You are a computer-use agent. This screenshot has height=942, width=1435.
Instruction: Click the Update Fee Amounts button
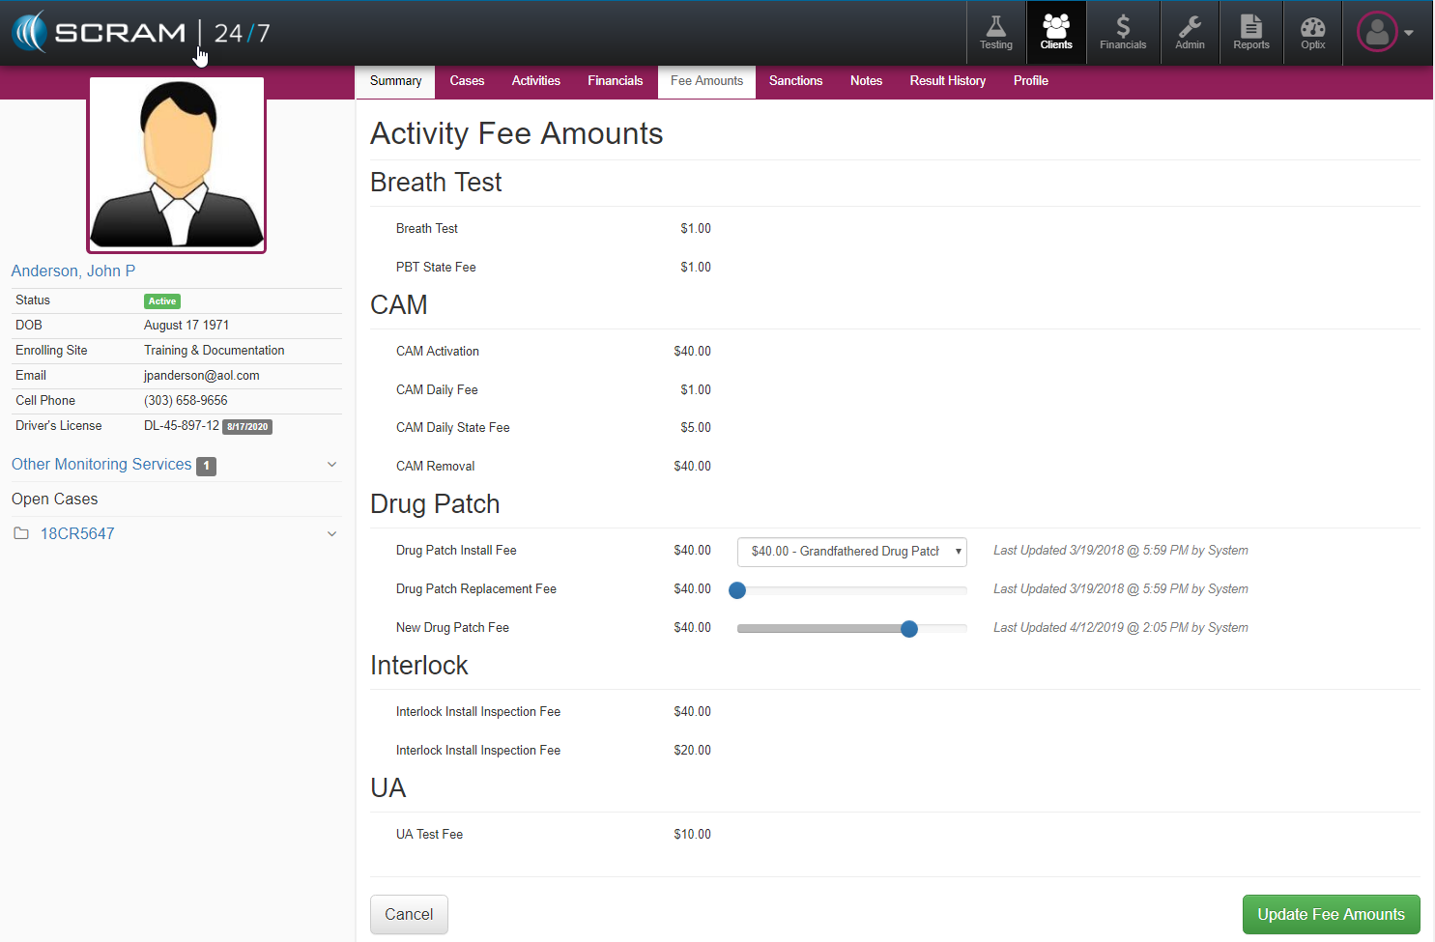click(1330, 914)
